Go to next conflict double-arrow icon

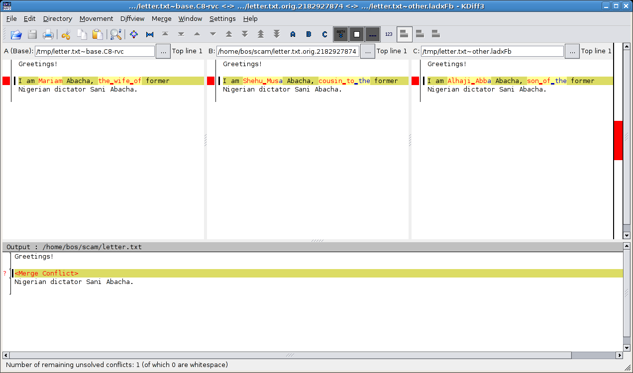[x=245, y=34]
